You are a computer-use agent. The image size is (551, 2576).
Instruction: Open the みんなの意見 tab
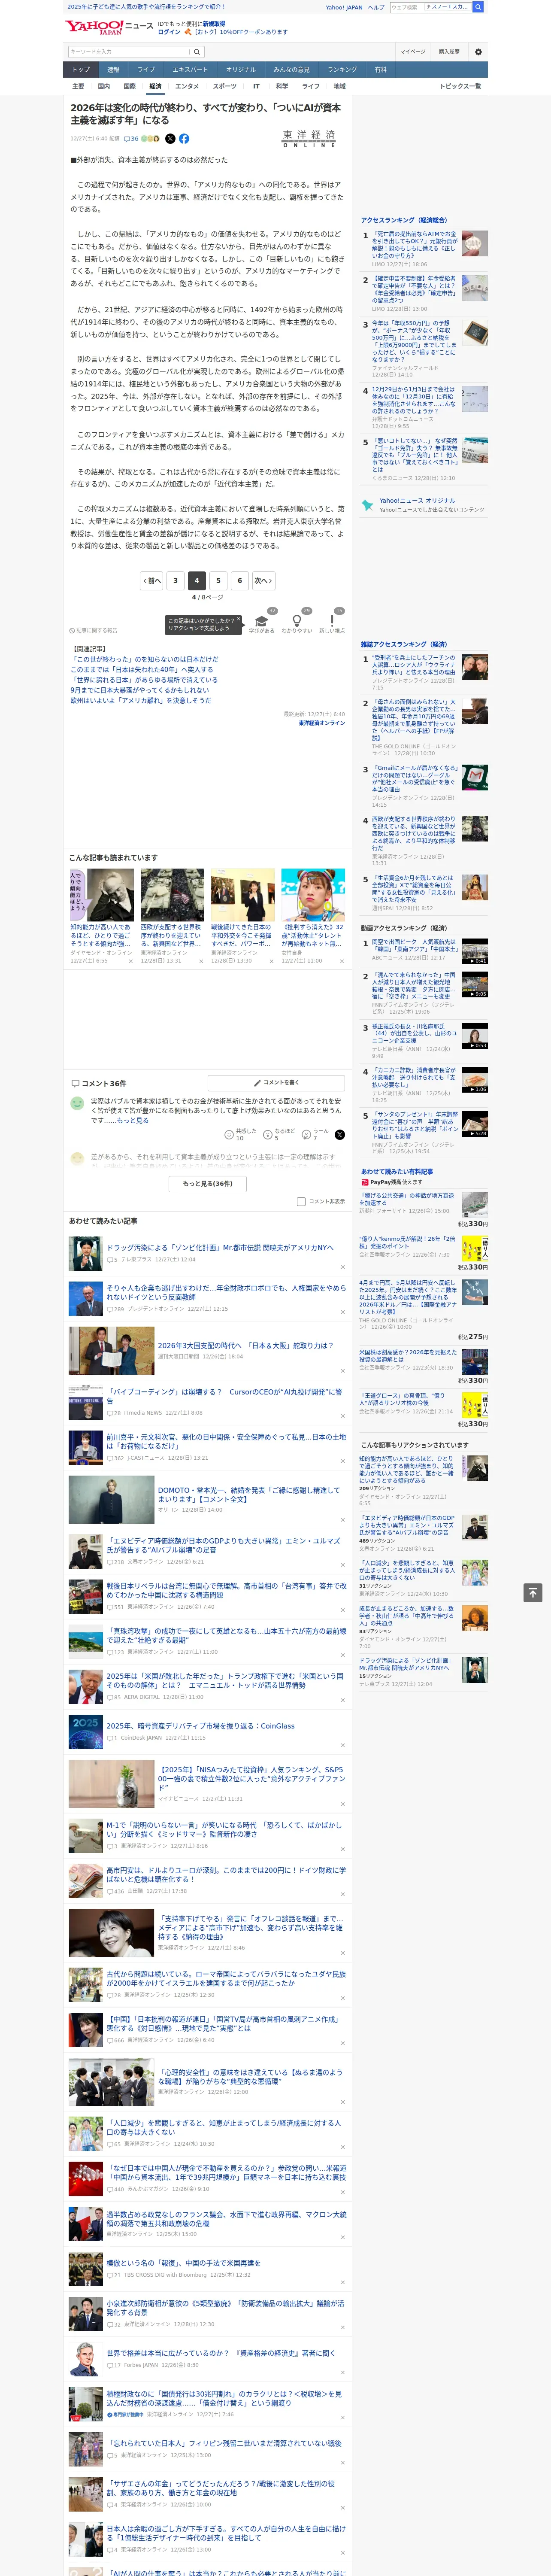(x=291, y=70)
